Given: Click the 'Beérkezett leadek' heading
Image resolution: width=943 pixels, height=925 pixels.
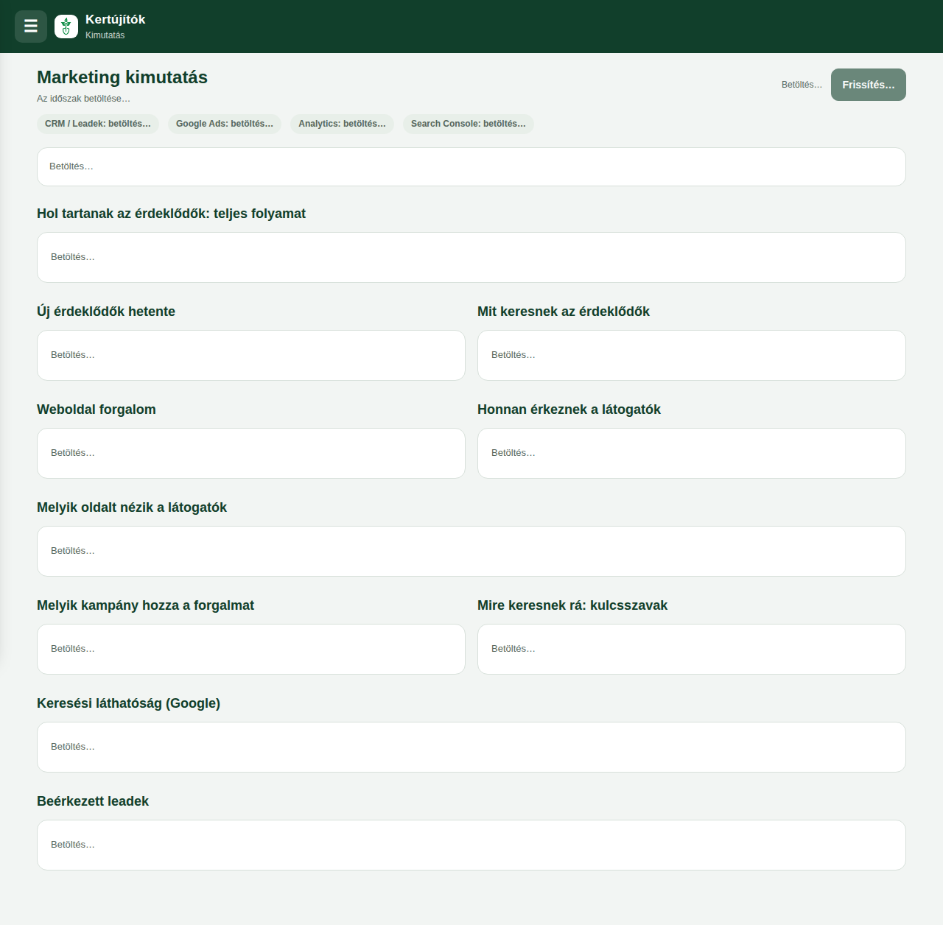Looking at the screenshot, I should 93,801.
